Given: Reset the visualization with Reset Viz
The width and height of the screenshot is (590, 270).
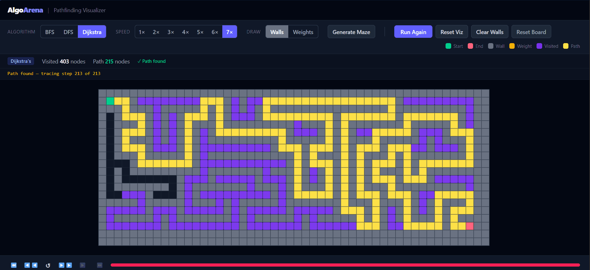Looking at the screenshot, I should pyautogui.click(x=452, y=32).
